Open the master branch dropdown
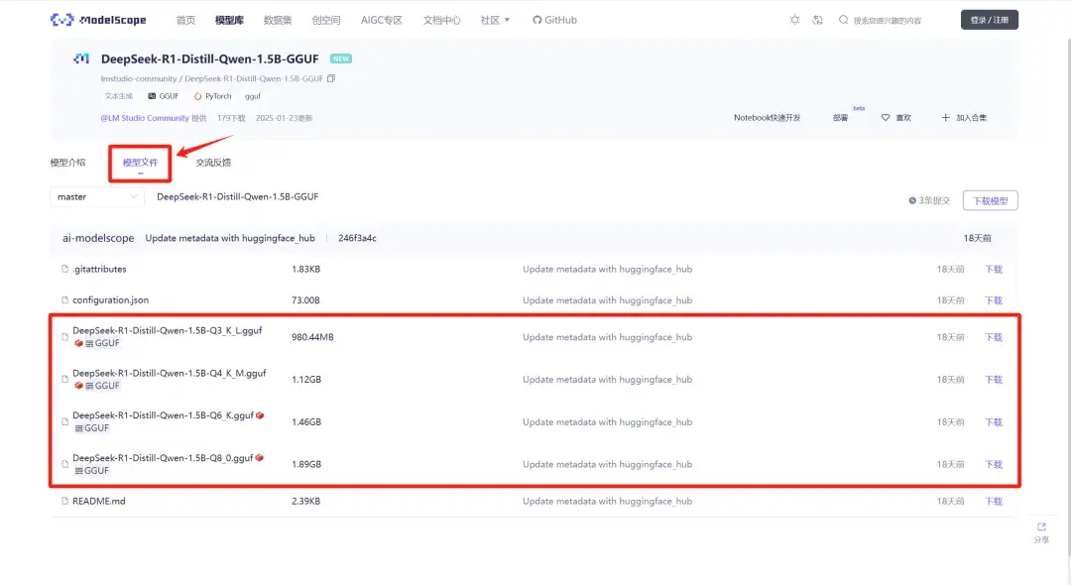This screenshot has width=1071, height=585. [x=97, y=196]
